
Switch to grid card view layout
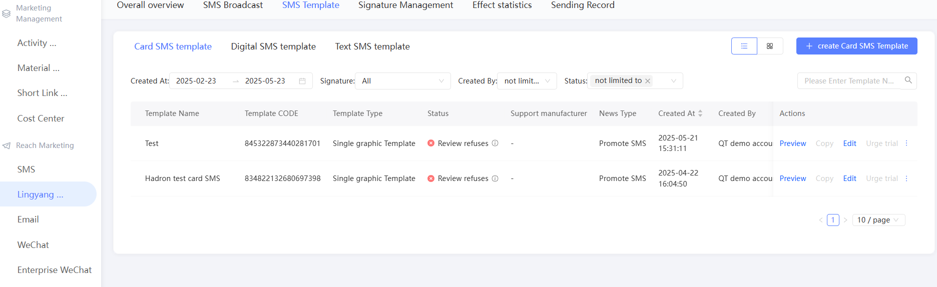point(770,46)
